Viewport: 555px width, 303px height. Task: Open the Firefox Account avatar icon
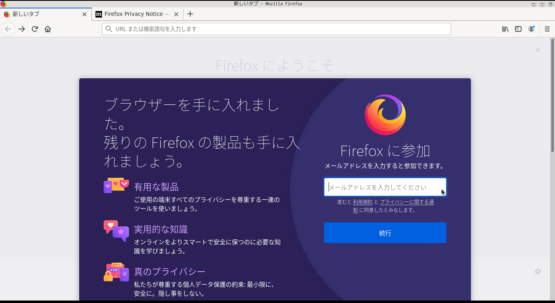click(x=531, y=29)
